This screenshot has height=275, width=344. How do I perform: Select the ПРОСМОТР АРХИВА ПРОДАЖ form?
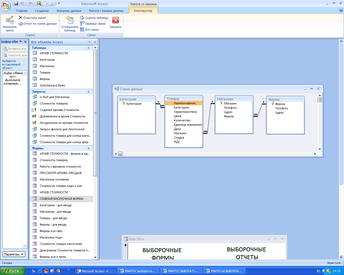[61, 173]
